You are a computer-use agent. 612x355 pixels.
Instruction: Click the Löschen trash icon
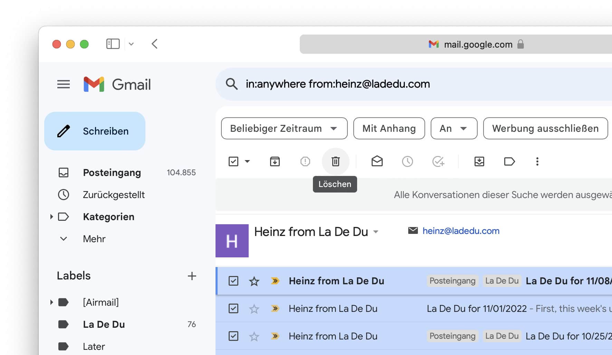pos(336,161)
